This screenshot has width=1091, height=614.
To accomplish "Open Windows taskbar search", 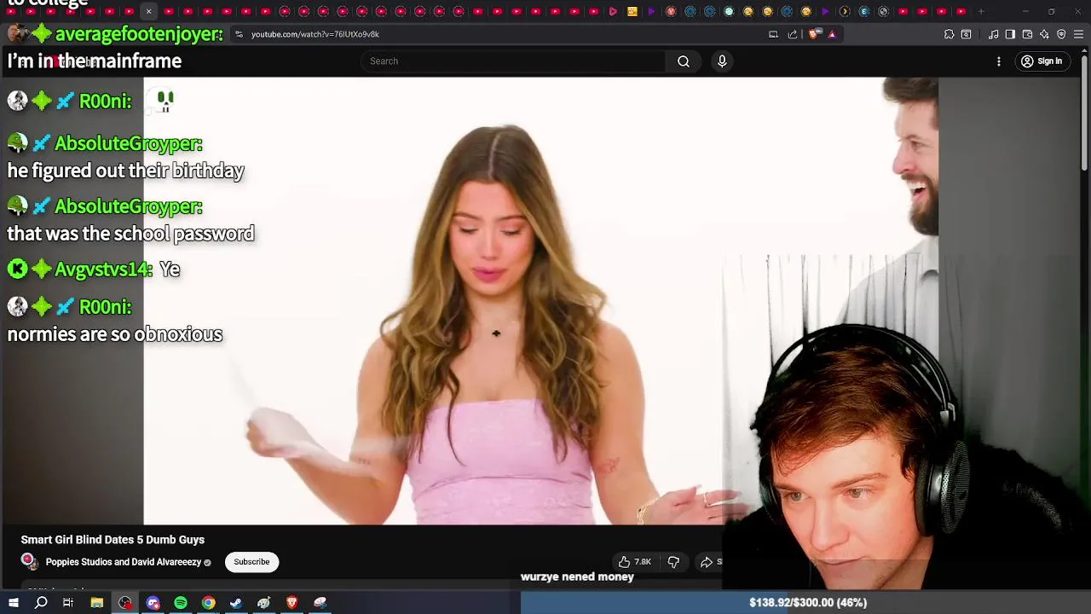I will pos(41,603).
